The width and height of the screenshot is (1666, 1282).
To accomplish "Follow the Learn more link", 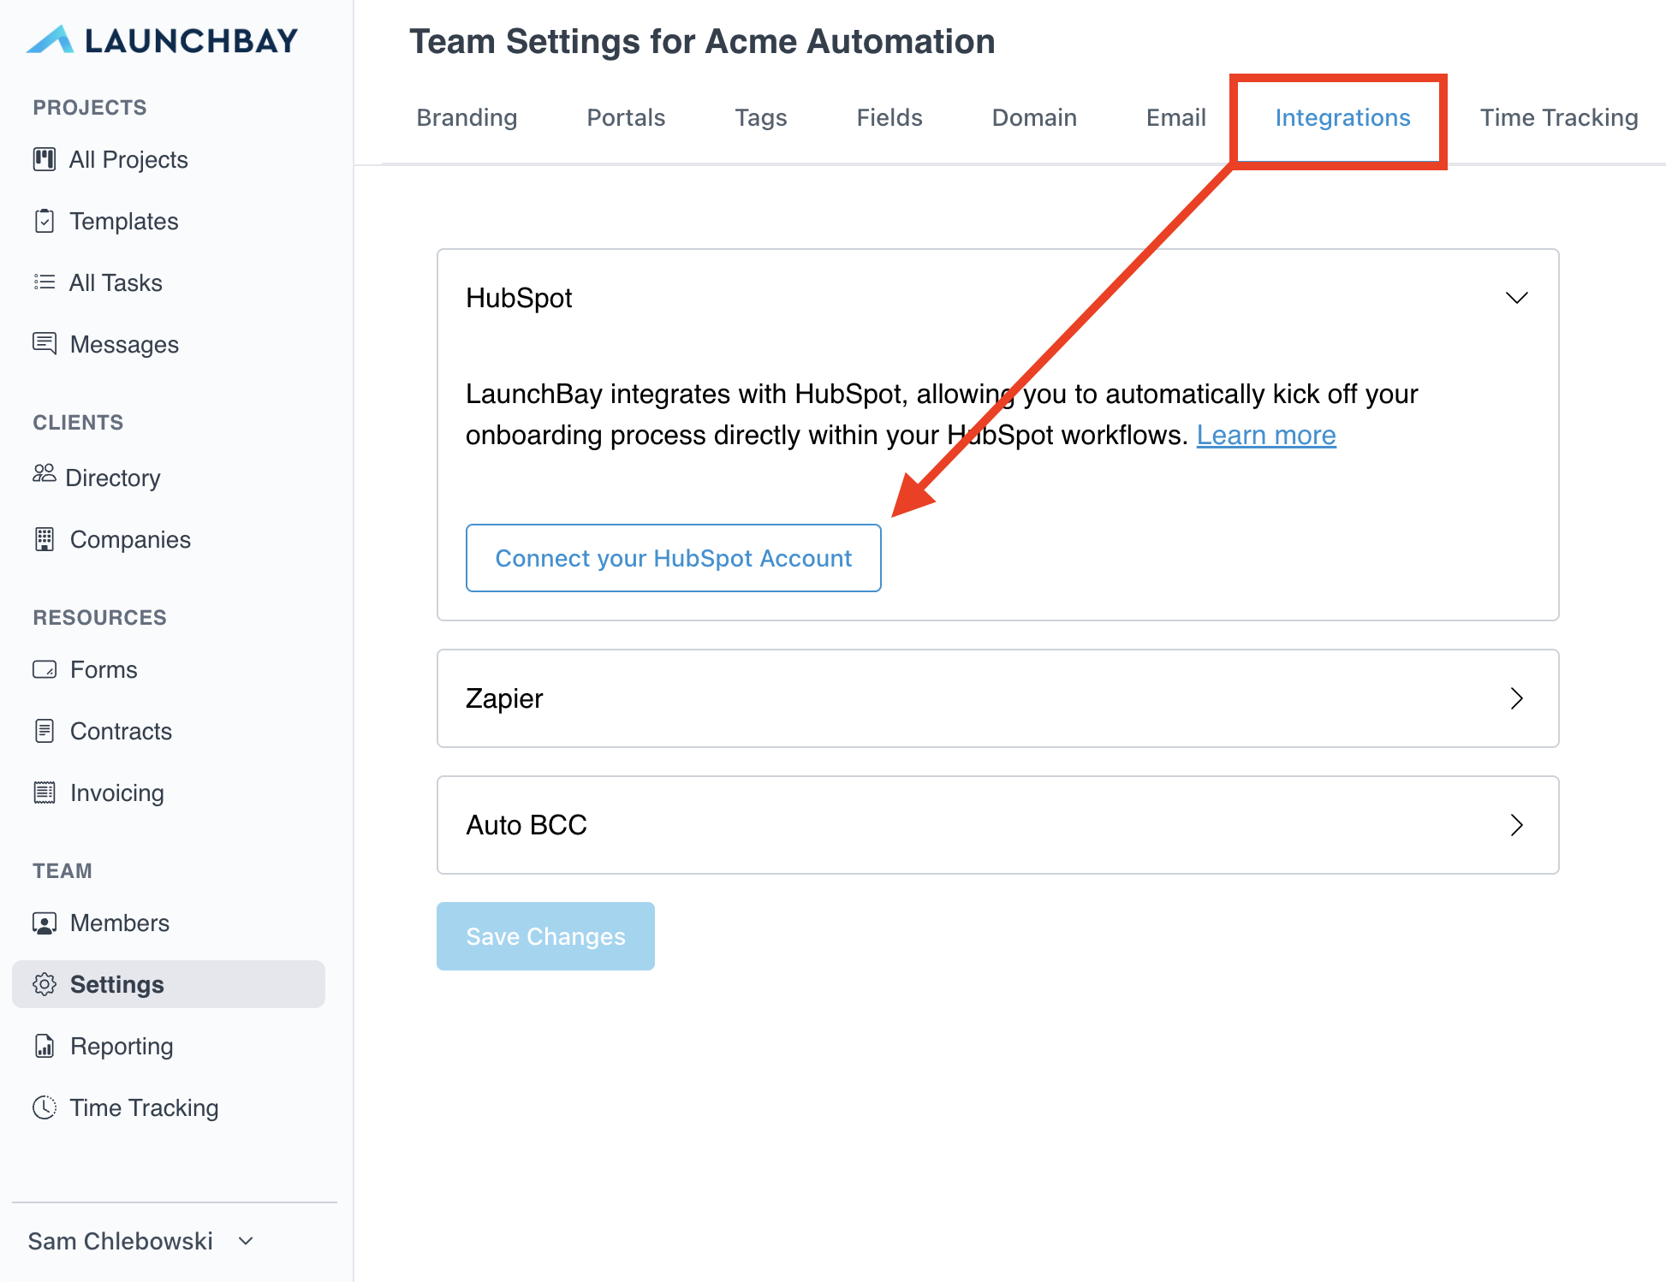I will tap(1265, 435).
